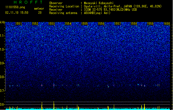Click the Receiver label
This screenshot has height=110, width=173.
[x=56, y=10]
